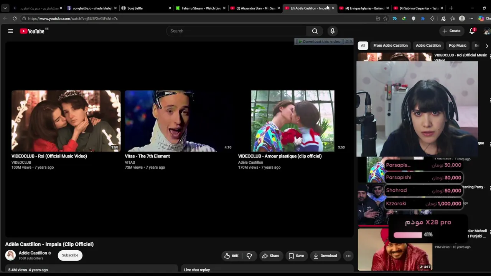Open VIDEOCLUB - Amour plastique thumbnail
Image resolution: width=491 pixels, height=276 pixels.
pyautogui.click(x=292, y=121)
